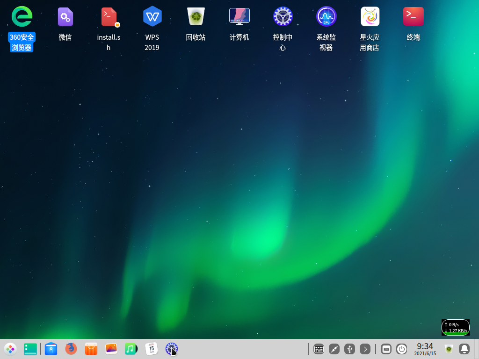Screen dimensions: 479x359
Task: Click the multitasking view dock button
Action: pos(30,349)
